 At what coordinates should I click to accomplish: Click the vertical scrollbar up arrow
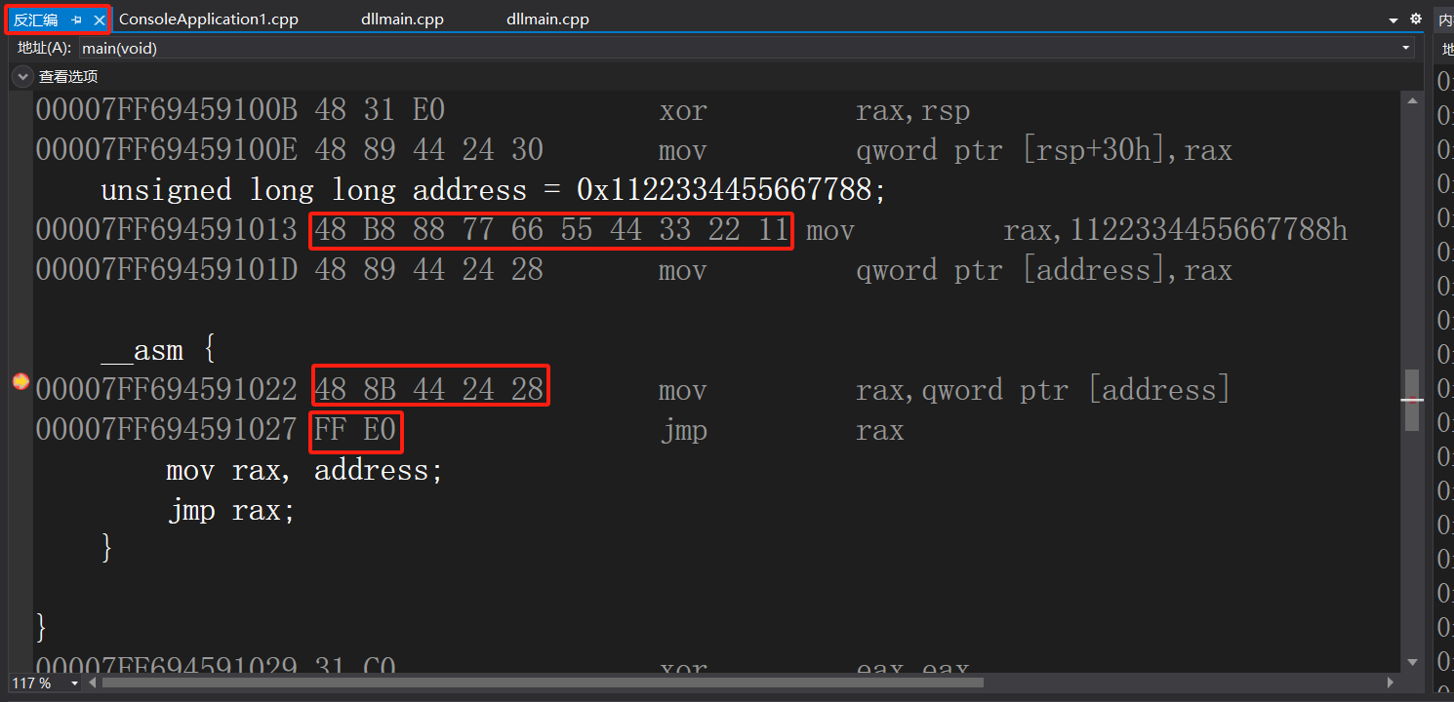click(x=1413, y=98)
